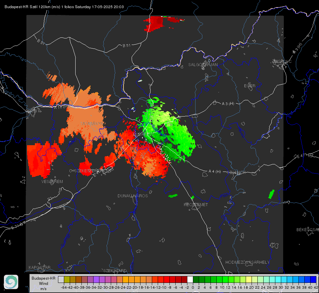Click the green echo patch southeast of Szolnok
The image size is (319, 293).
[x=271, y=194]
